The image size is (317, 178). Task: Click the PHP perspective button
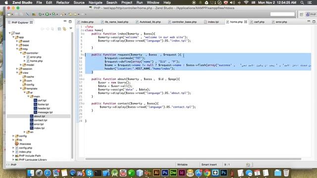point(311,14)
